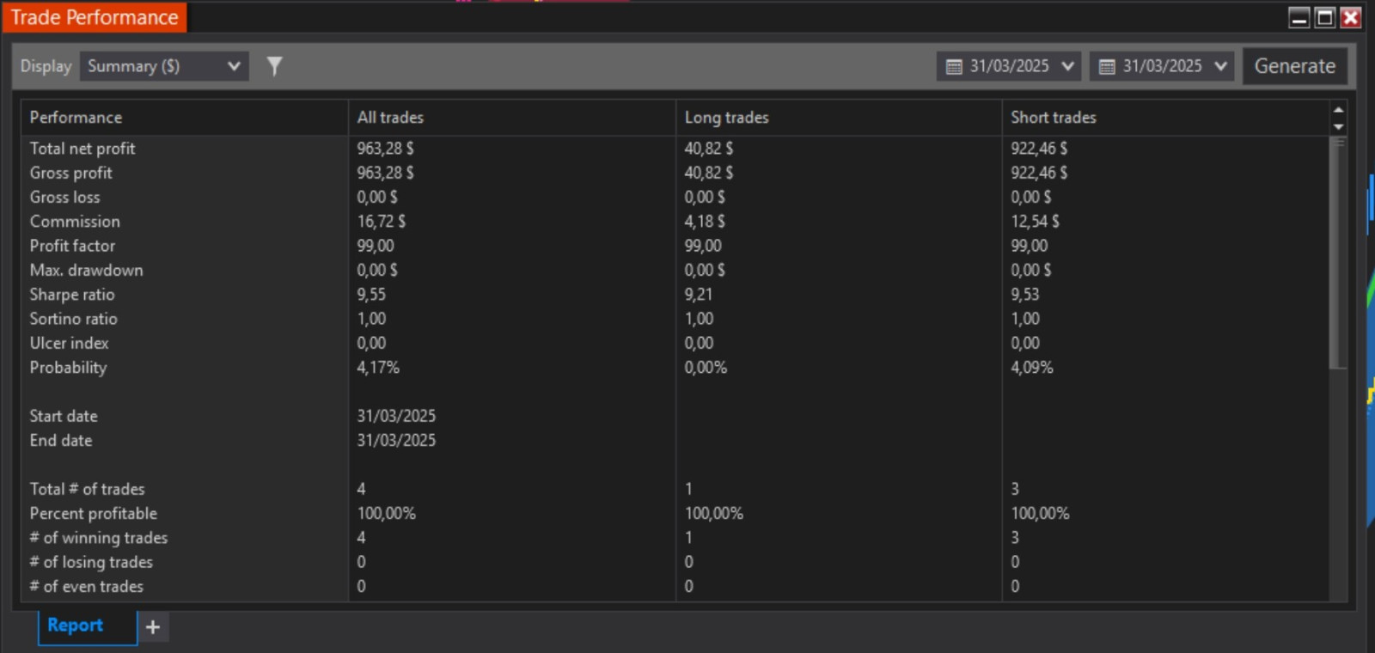Viewport: 1375px width, 653px height.
Task: Select the Sharpe ratio row label
Action: point(72,295)
